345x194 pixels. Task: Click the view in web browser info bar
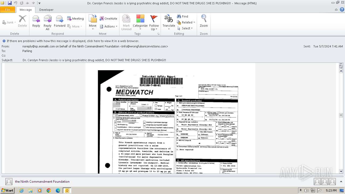click(x=73, y=41)
